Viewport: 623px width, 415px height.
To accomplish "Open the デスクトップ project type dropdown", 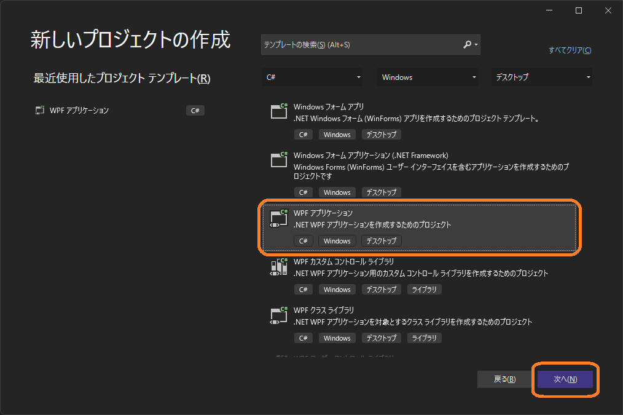I will coord(541,77).
